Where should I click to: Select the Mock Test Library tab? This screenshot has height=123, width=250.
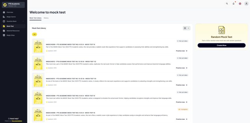tap(35, 18)
